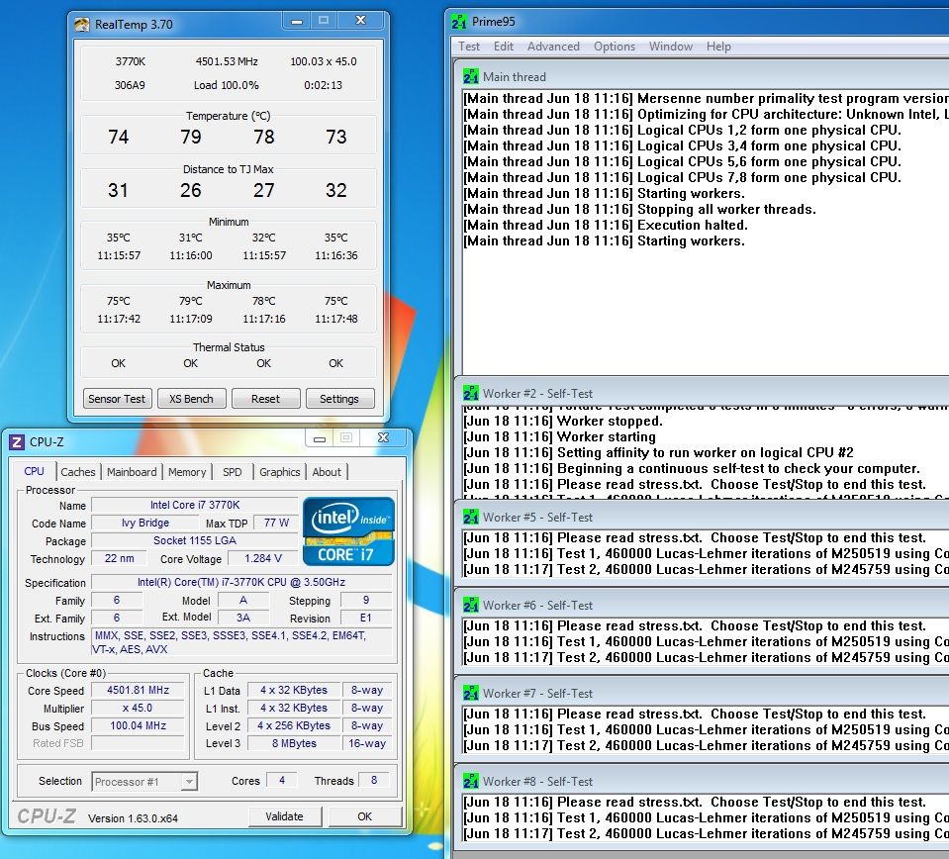
Task: Switch to the Memory tab in CPU-Z
Action: click(187, 472)
